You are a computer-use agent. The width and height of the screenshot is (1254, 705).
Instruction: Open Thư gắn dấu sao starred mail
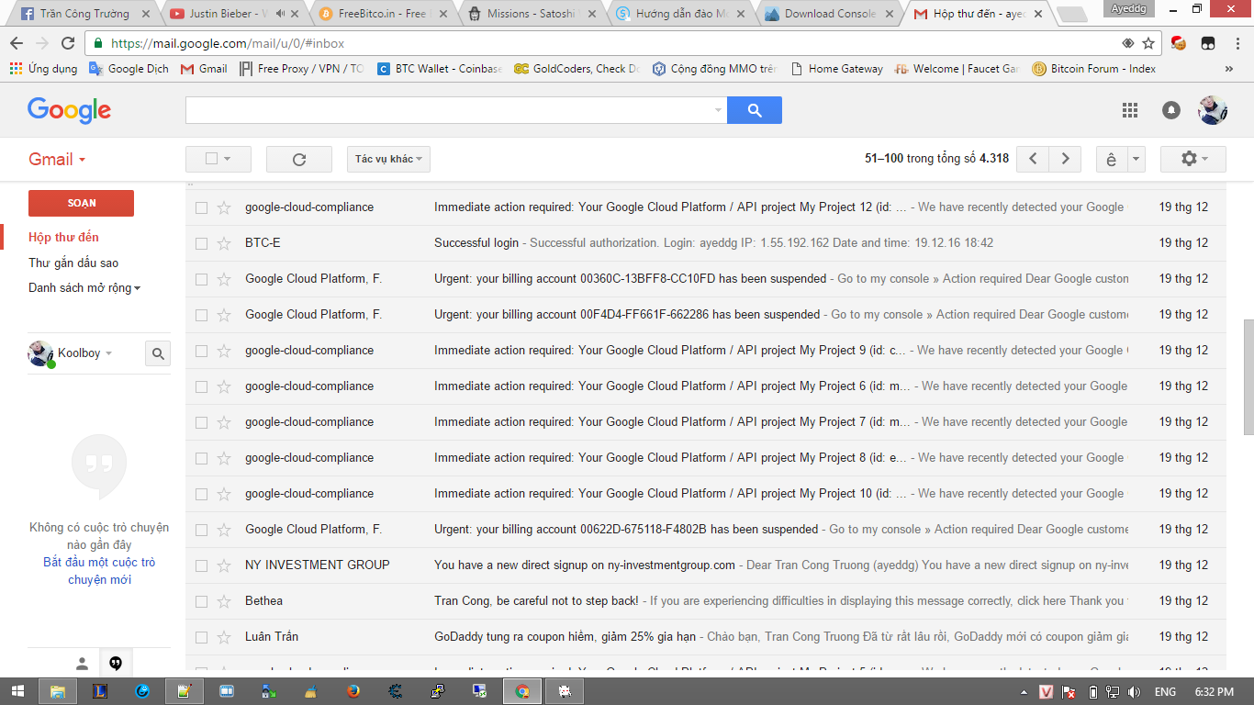click(x=73, y=263)
